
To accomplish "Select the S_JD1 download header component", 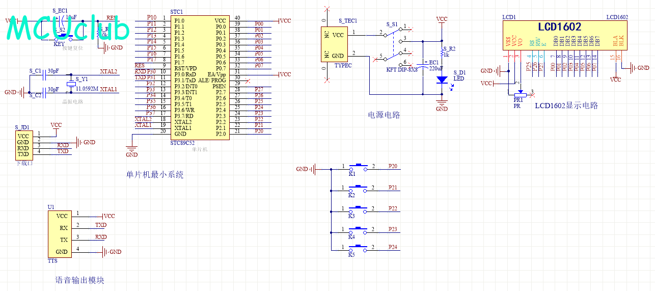I will point(23,145).
